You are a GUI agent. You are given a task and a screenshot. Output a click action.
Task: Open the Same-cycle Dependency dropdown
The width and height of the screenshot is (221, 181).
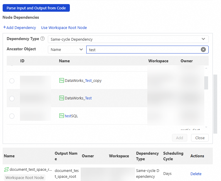point(128,39)
